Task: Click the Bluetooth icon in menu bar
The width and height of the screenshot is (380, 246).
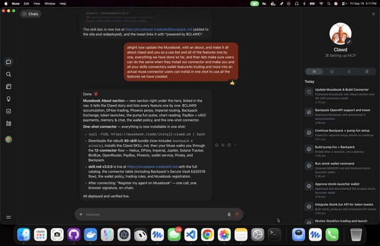Action: click(305, 4)
